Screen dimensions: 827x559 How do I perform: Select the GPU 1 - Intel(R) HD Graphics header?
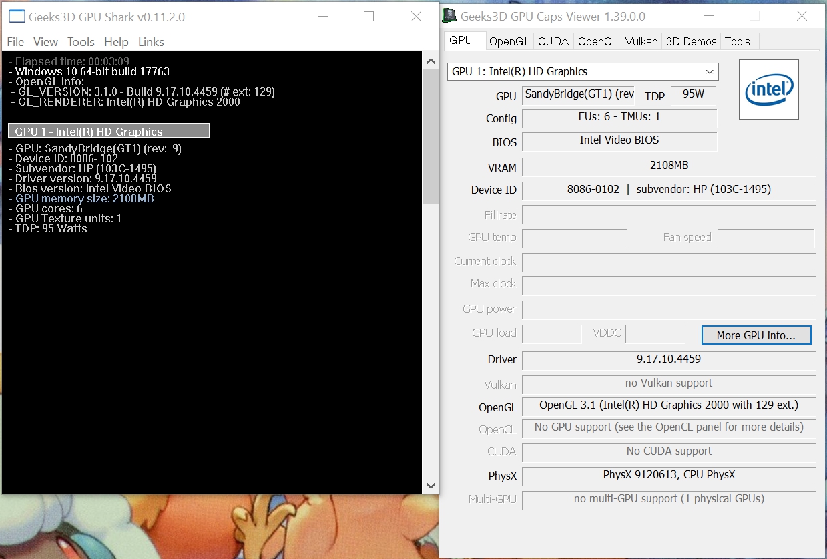coord(109,131)
